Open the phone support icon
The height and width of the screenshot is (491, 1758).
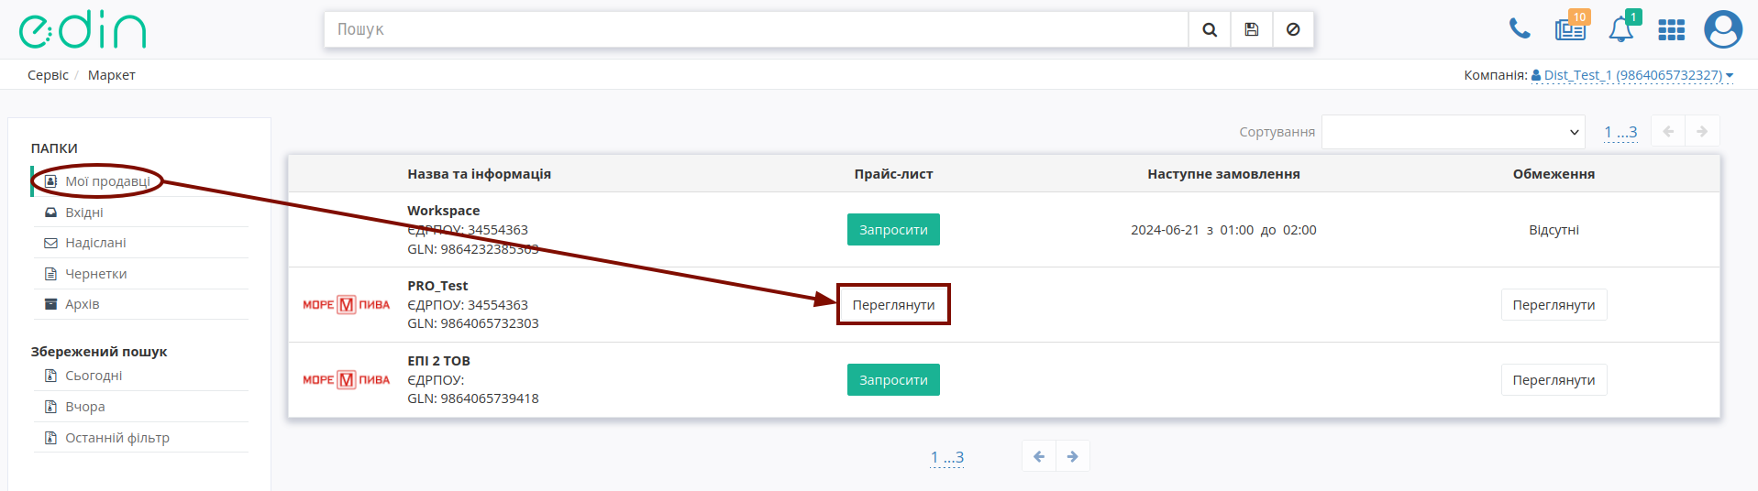coord(1520,29)
